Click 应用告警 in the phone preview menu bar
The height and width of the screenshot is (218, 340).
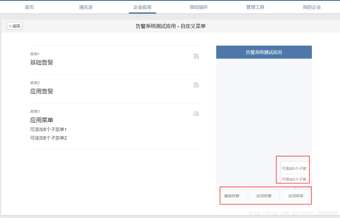(x=264, y=196)
